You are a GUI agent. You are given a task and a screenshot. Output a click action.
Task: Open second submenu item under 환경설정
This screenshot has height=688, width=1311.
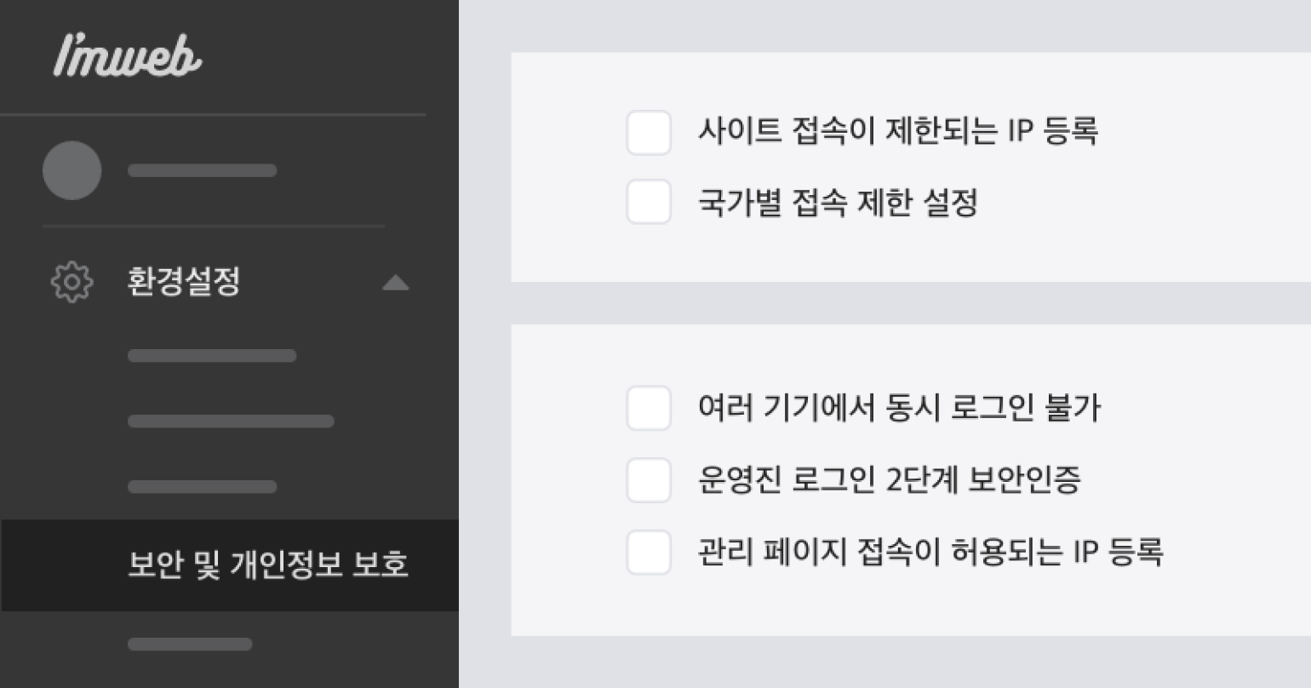click(231, 421)
